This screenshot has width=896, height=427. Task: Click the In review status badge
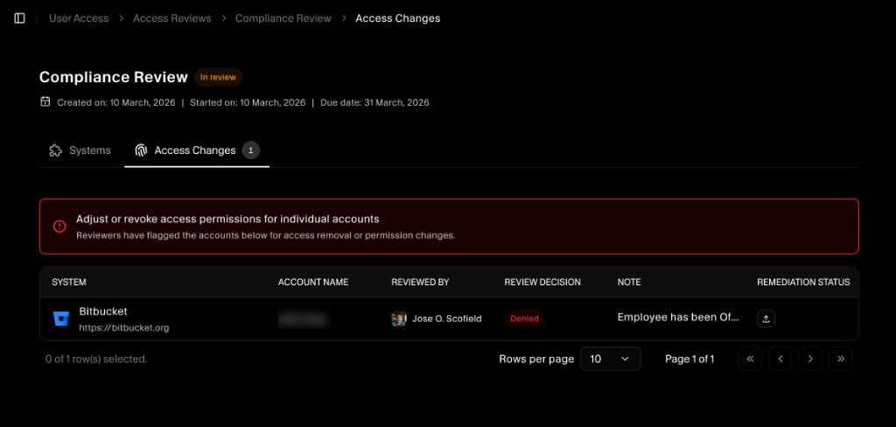[x=218, y=77]
